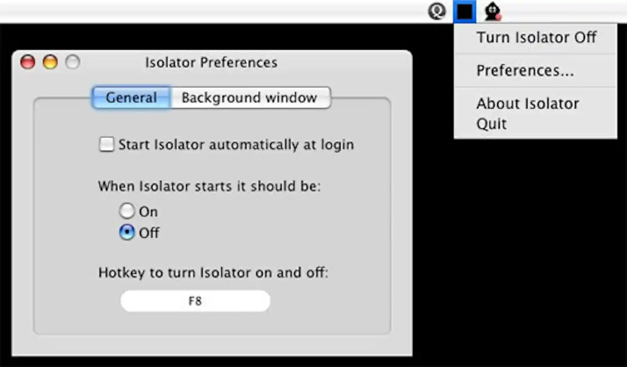Screen dimensions: 627x367
Task: Close the Isolator Preferences window
Action: coord(28,62)
